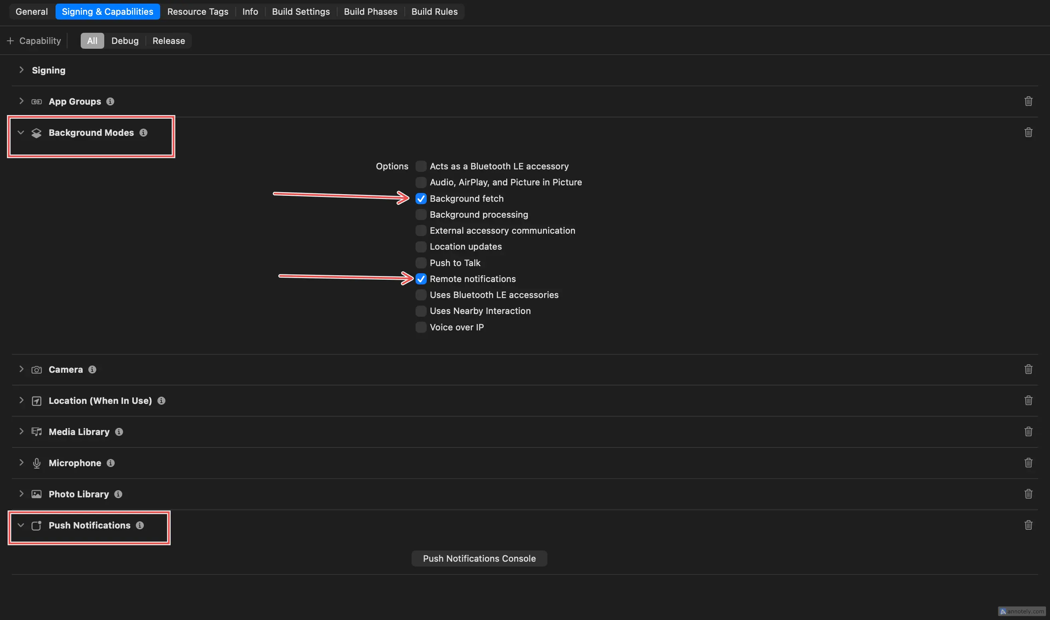Expand the Microphone section

click(x=21, y=463)
